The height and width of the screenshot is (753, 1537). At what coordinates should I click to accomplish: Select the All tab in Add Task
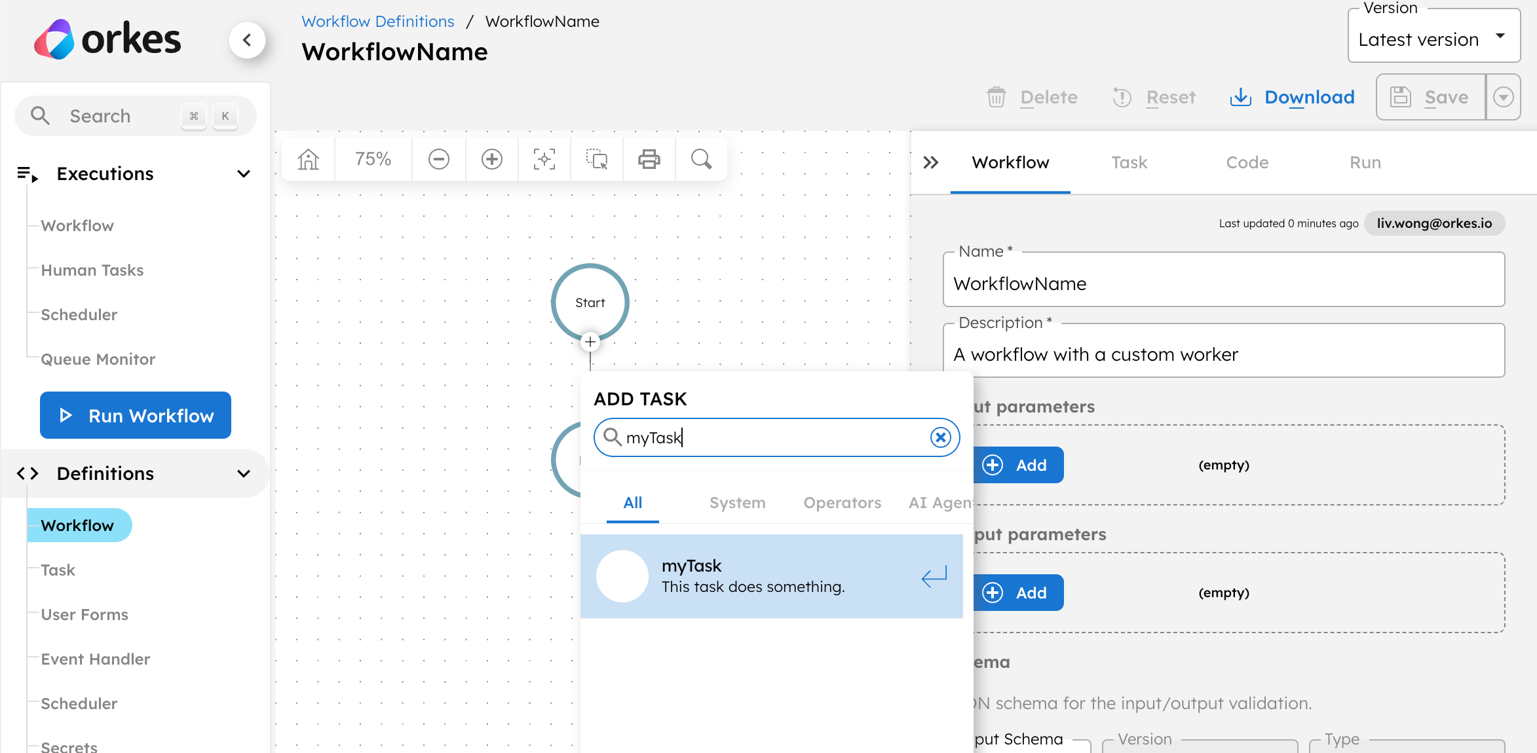[633, 503]
